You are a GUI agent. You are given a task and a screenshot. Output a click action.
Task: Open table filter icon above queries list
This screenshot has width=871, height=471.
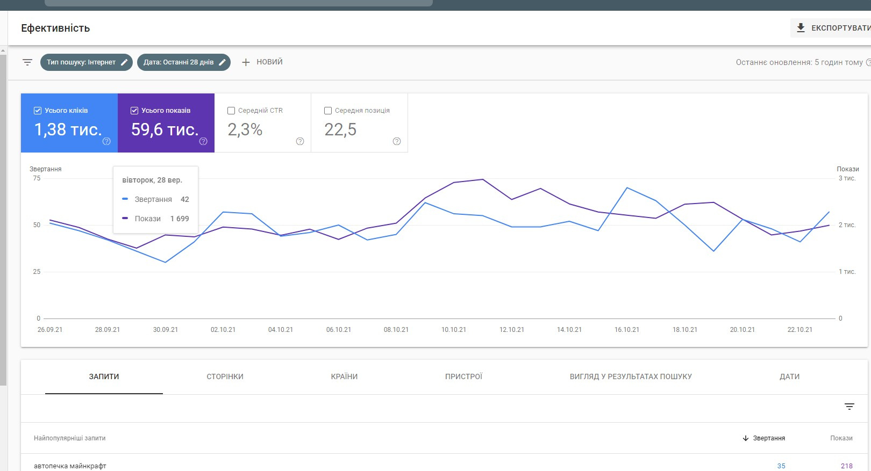coord(849,407)
